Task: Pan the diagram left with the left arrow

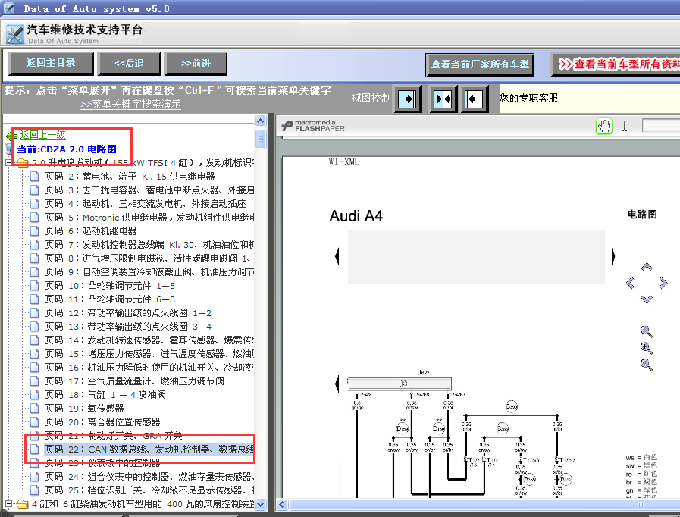Action: coord(630,283)
